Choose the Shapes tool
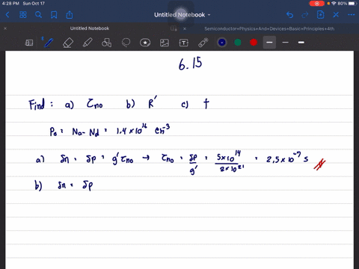 106,43
